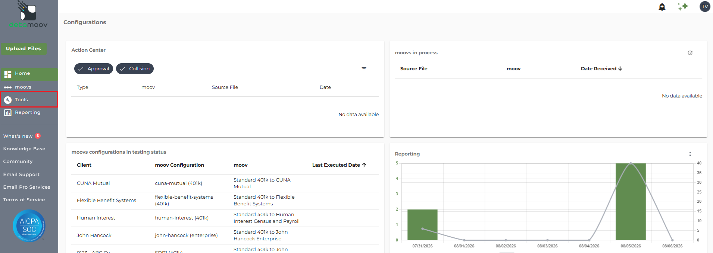This screenshot has width=713, height=253.
Task: Go to the moovs sidebar section
Action: coord(29,87)
